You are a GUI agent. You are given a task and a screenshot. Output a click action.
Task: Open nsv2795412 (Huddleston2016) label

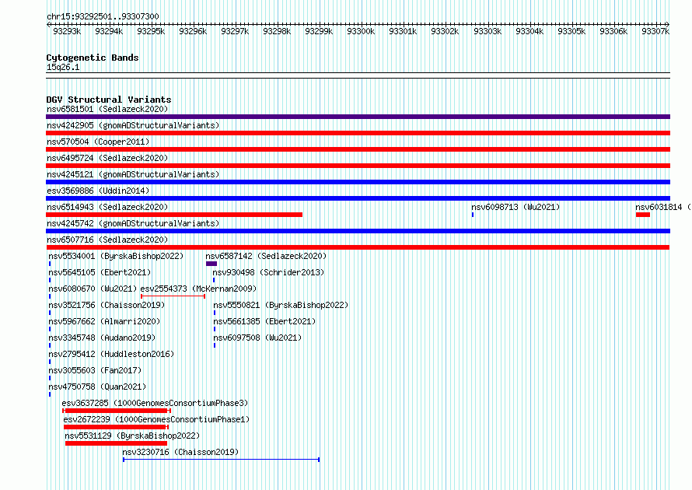pyautogui.click(x=111, y=354)
